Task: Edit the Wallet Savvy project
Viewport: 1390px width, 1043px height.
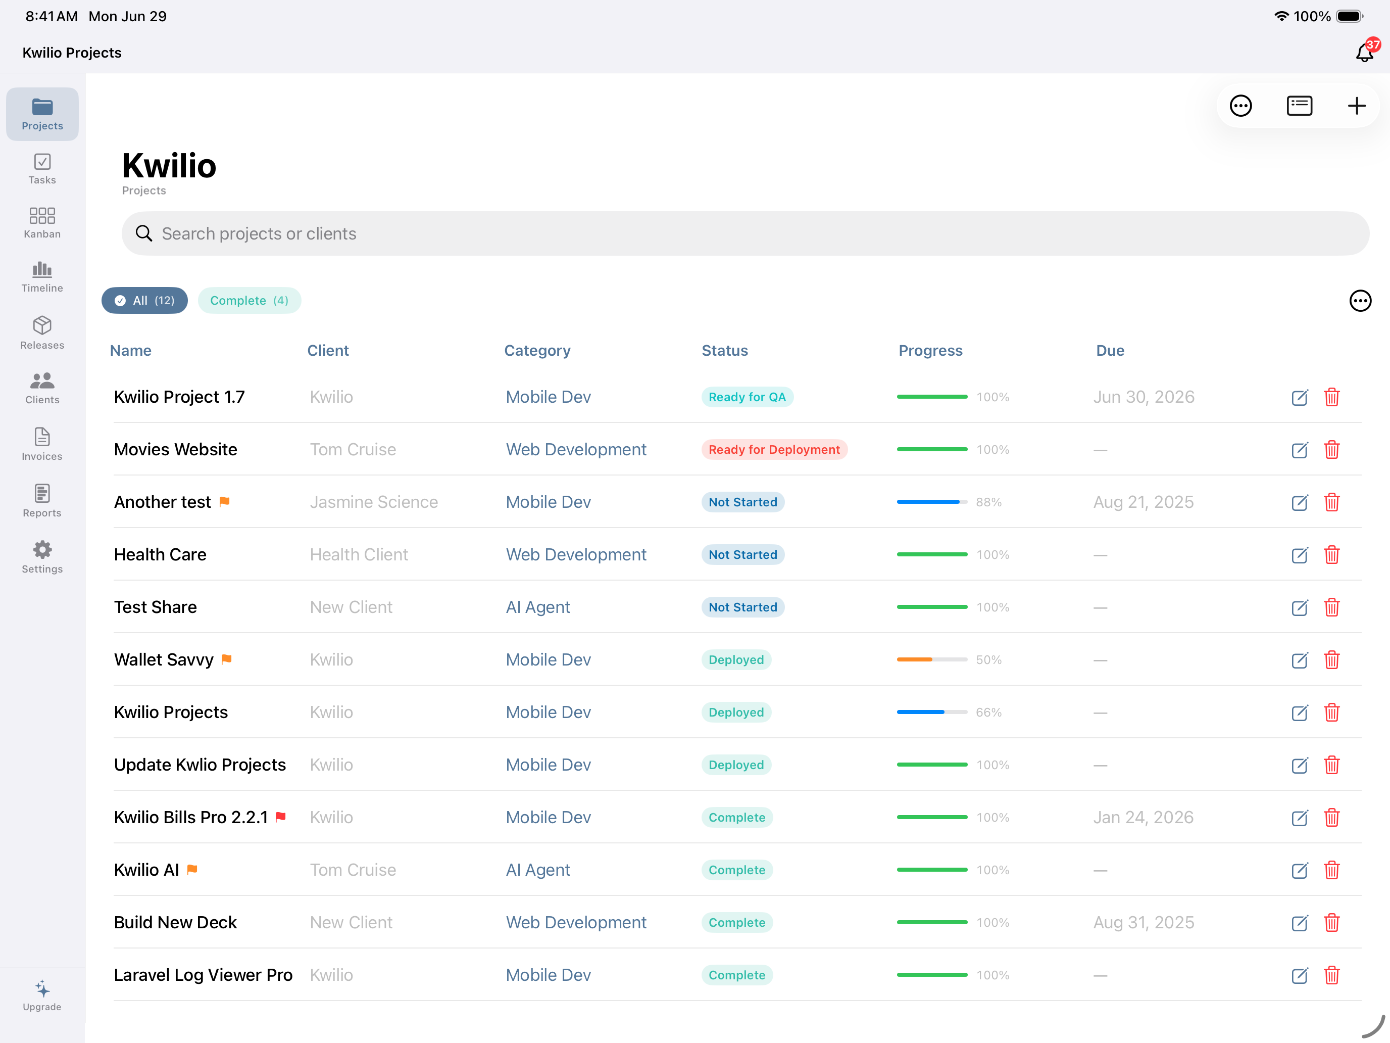Action: coord(1299,660)
